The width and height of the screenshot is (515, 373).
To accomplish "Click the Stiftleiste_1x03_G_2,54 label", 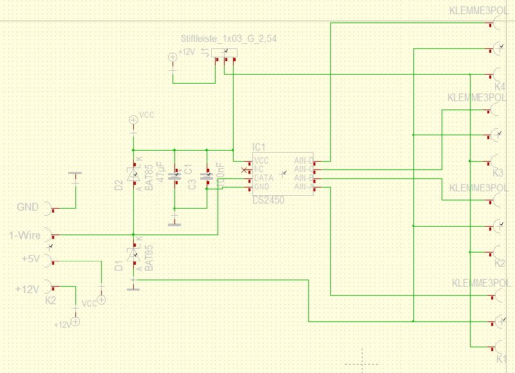I will (x=229, y=39).
